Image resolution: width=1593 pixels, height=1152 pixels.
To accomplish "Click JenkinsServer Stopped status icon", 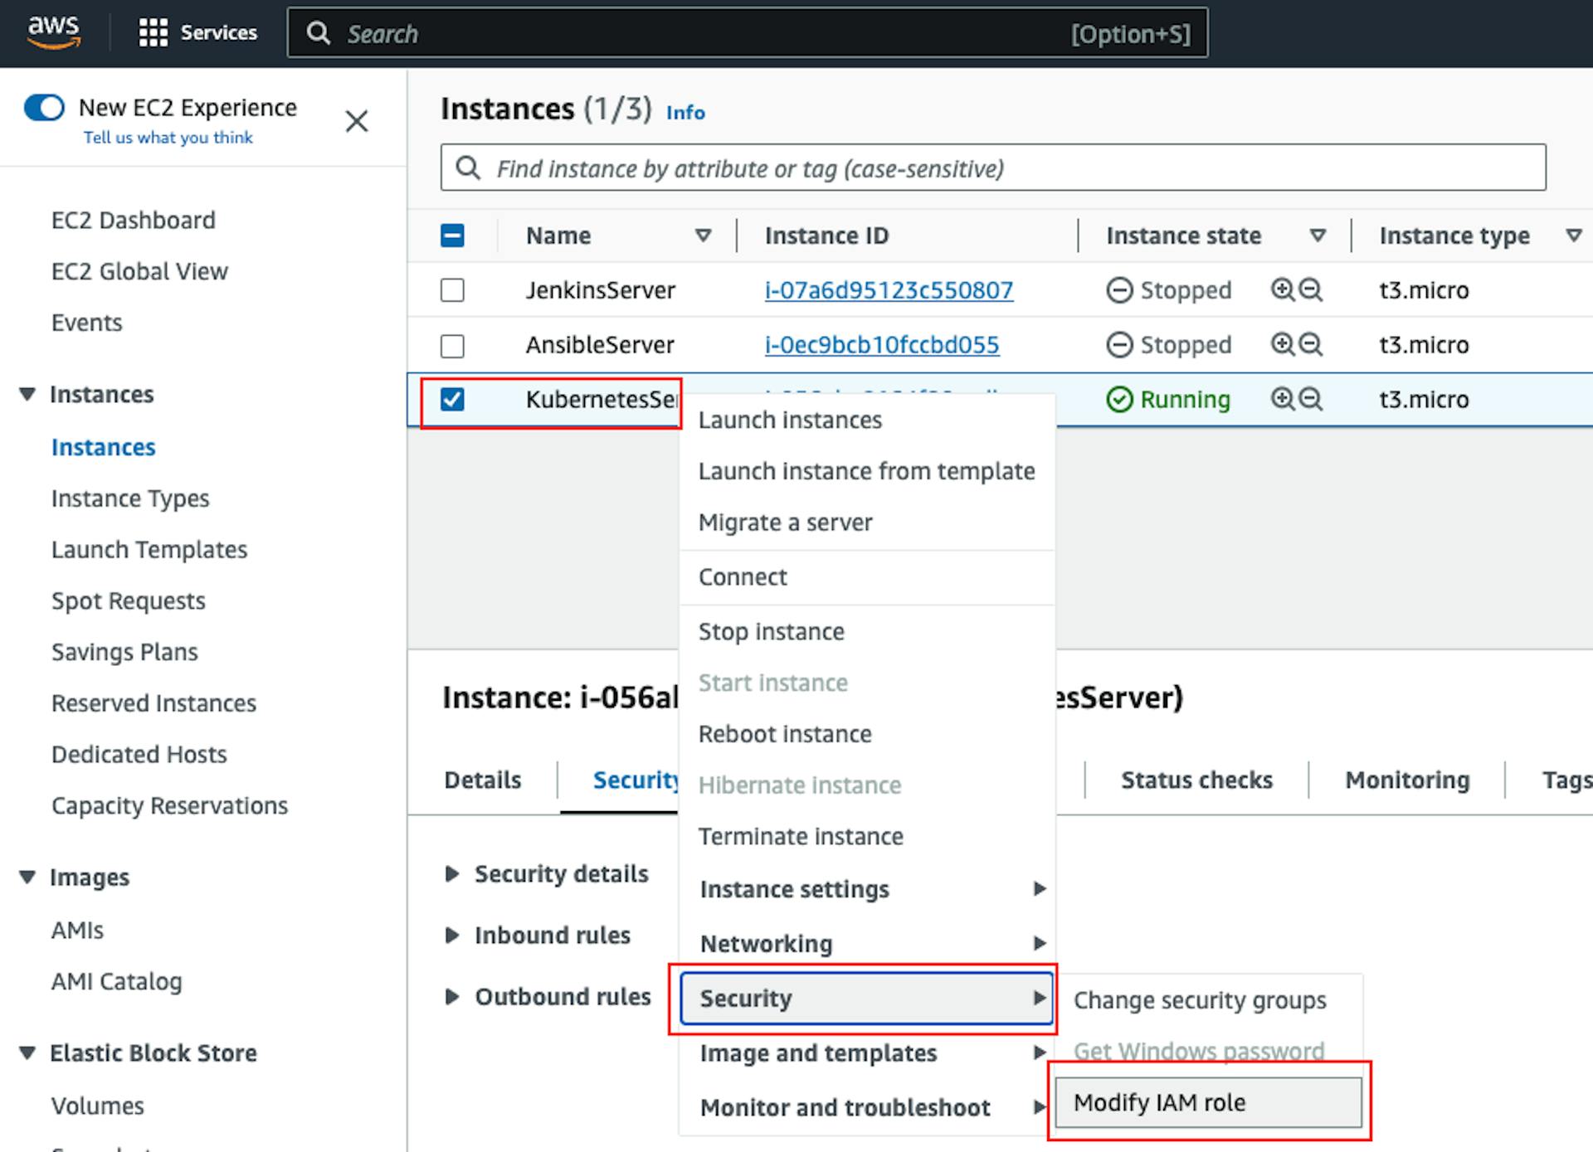I will [x=1119, y=290].
